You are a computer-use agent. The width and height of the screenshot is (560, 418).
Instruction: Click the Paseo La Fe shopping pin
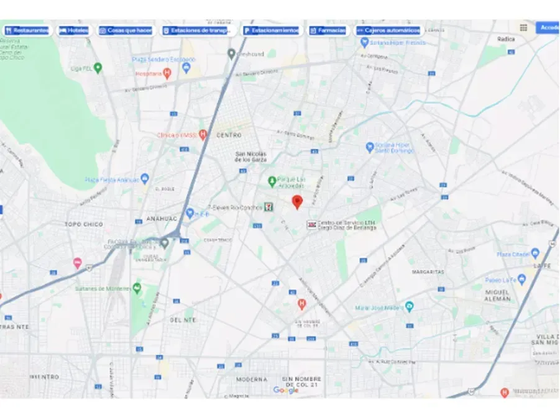click(x=521, y=279)
